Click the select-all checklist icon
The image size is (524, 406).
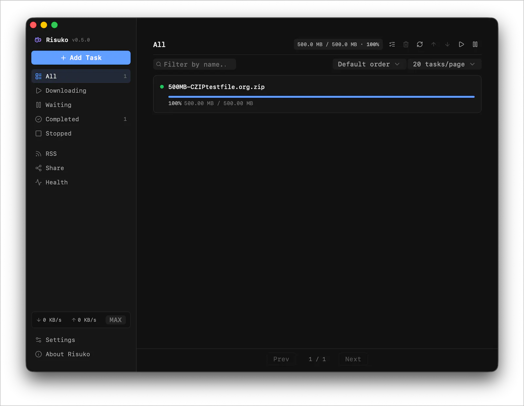coord(392,44)
